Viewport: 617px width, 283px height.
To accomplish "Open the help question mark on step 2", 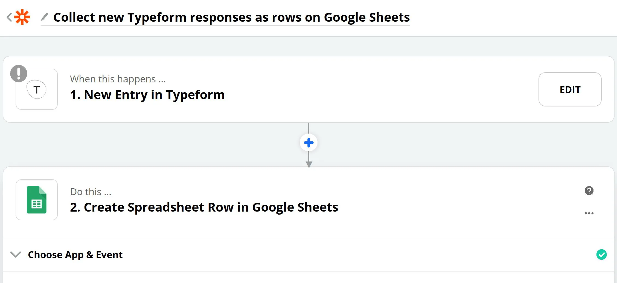I will (589, 191).
